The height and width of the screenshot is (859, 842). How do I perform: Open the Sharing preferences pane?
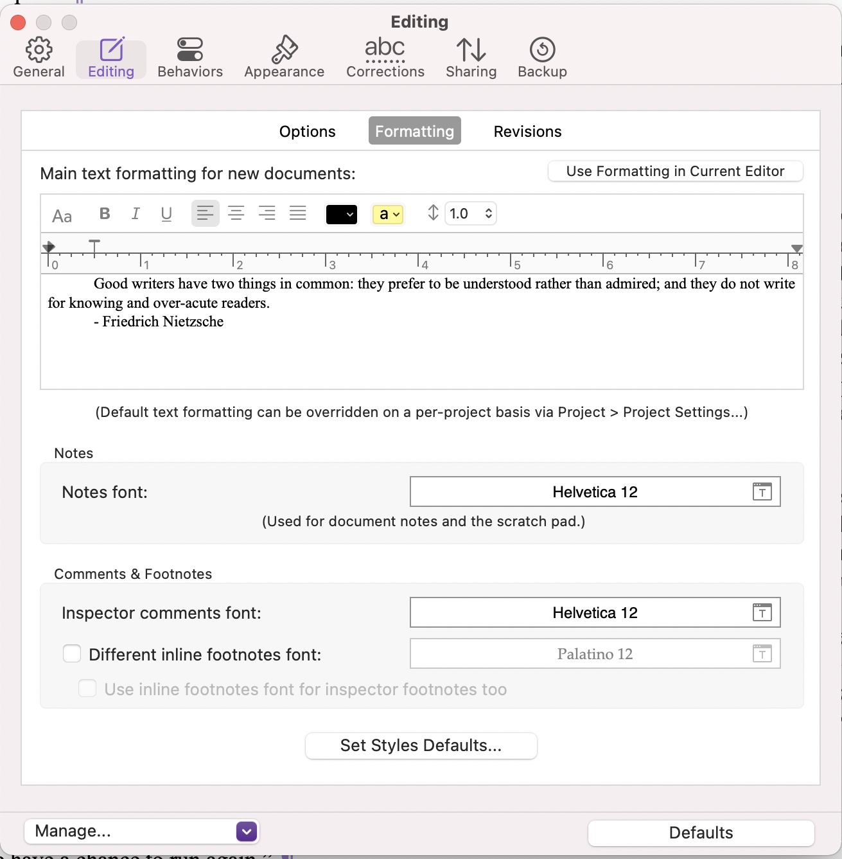[471, 57]
